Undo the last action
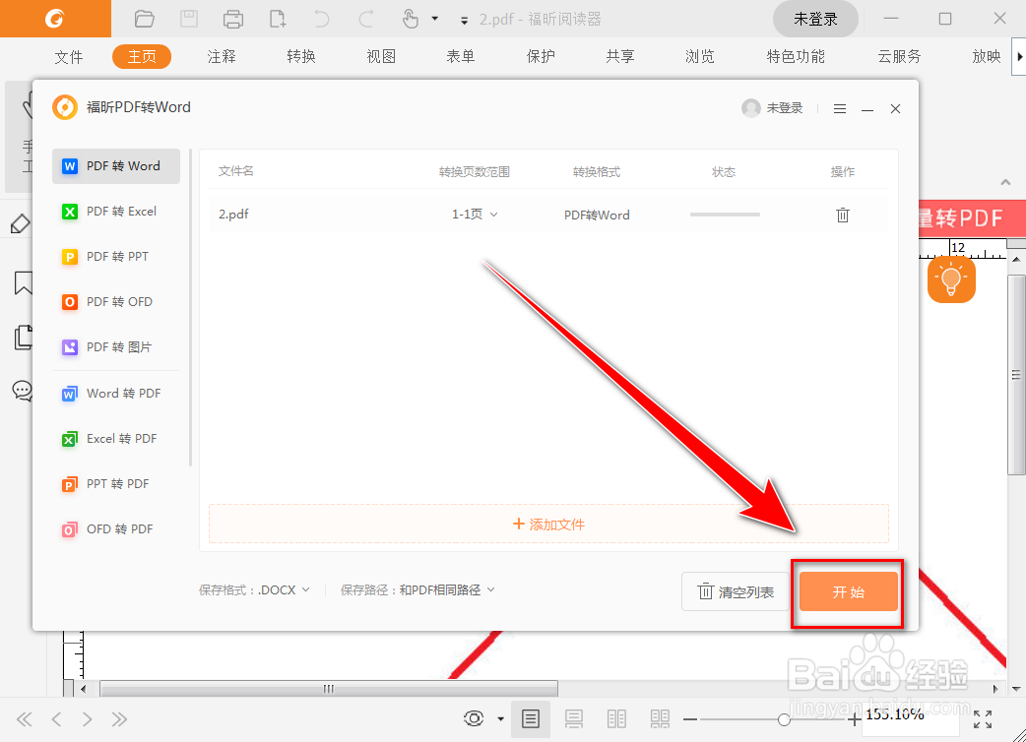This screenshot has width=1026, height=742. [x=322, y=19]
